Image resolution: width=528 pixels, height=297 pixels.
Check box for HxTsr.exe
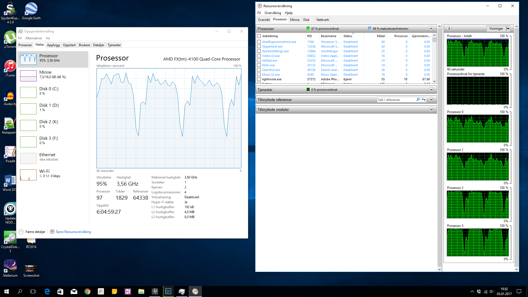[259, 65]
